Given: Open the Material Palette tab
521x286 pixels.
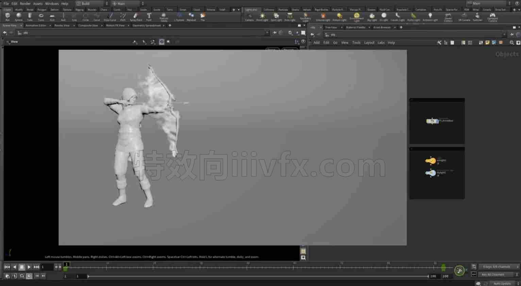Looking at the screenshot, I should pos(355,27).
